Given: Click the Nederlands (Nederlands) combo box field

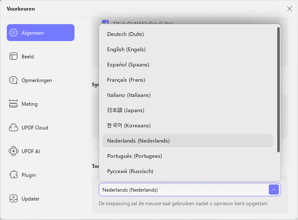Looking at the screenshot, I should [190, 190].
